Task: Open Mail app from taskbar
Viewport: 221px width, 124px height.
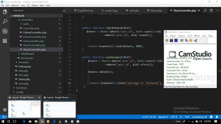Action: (30, 121)
